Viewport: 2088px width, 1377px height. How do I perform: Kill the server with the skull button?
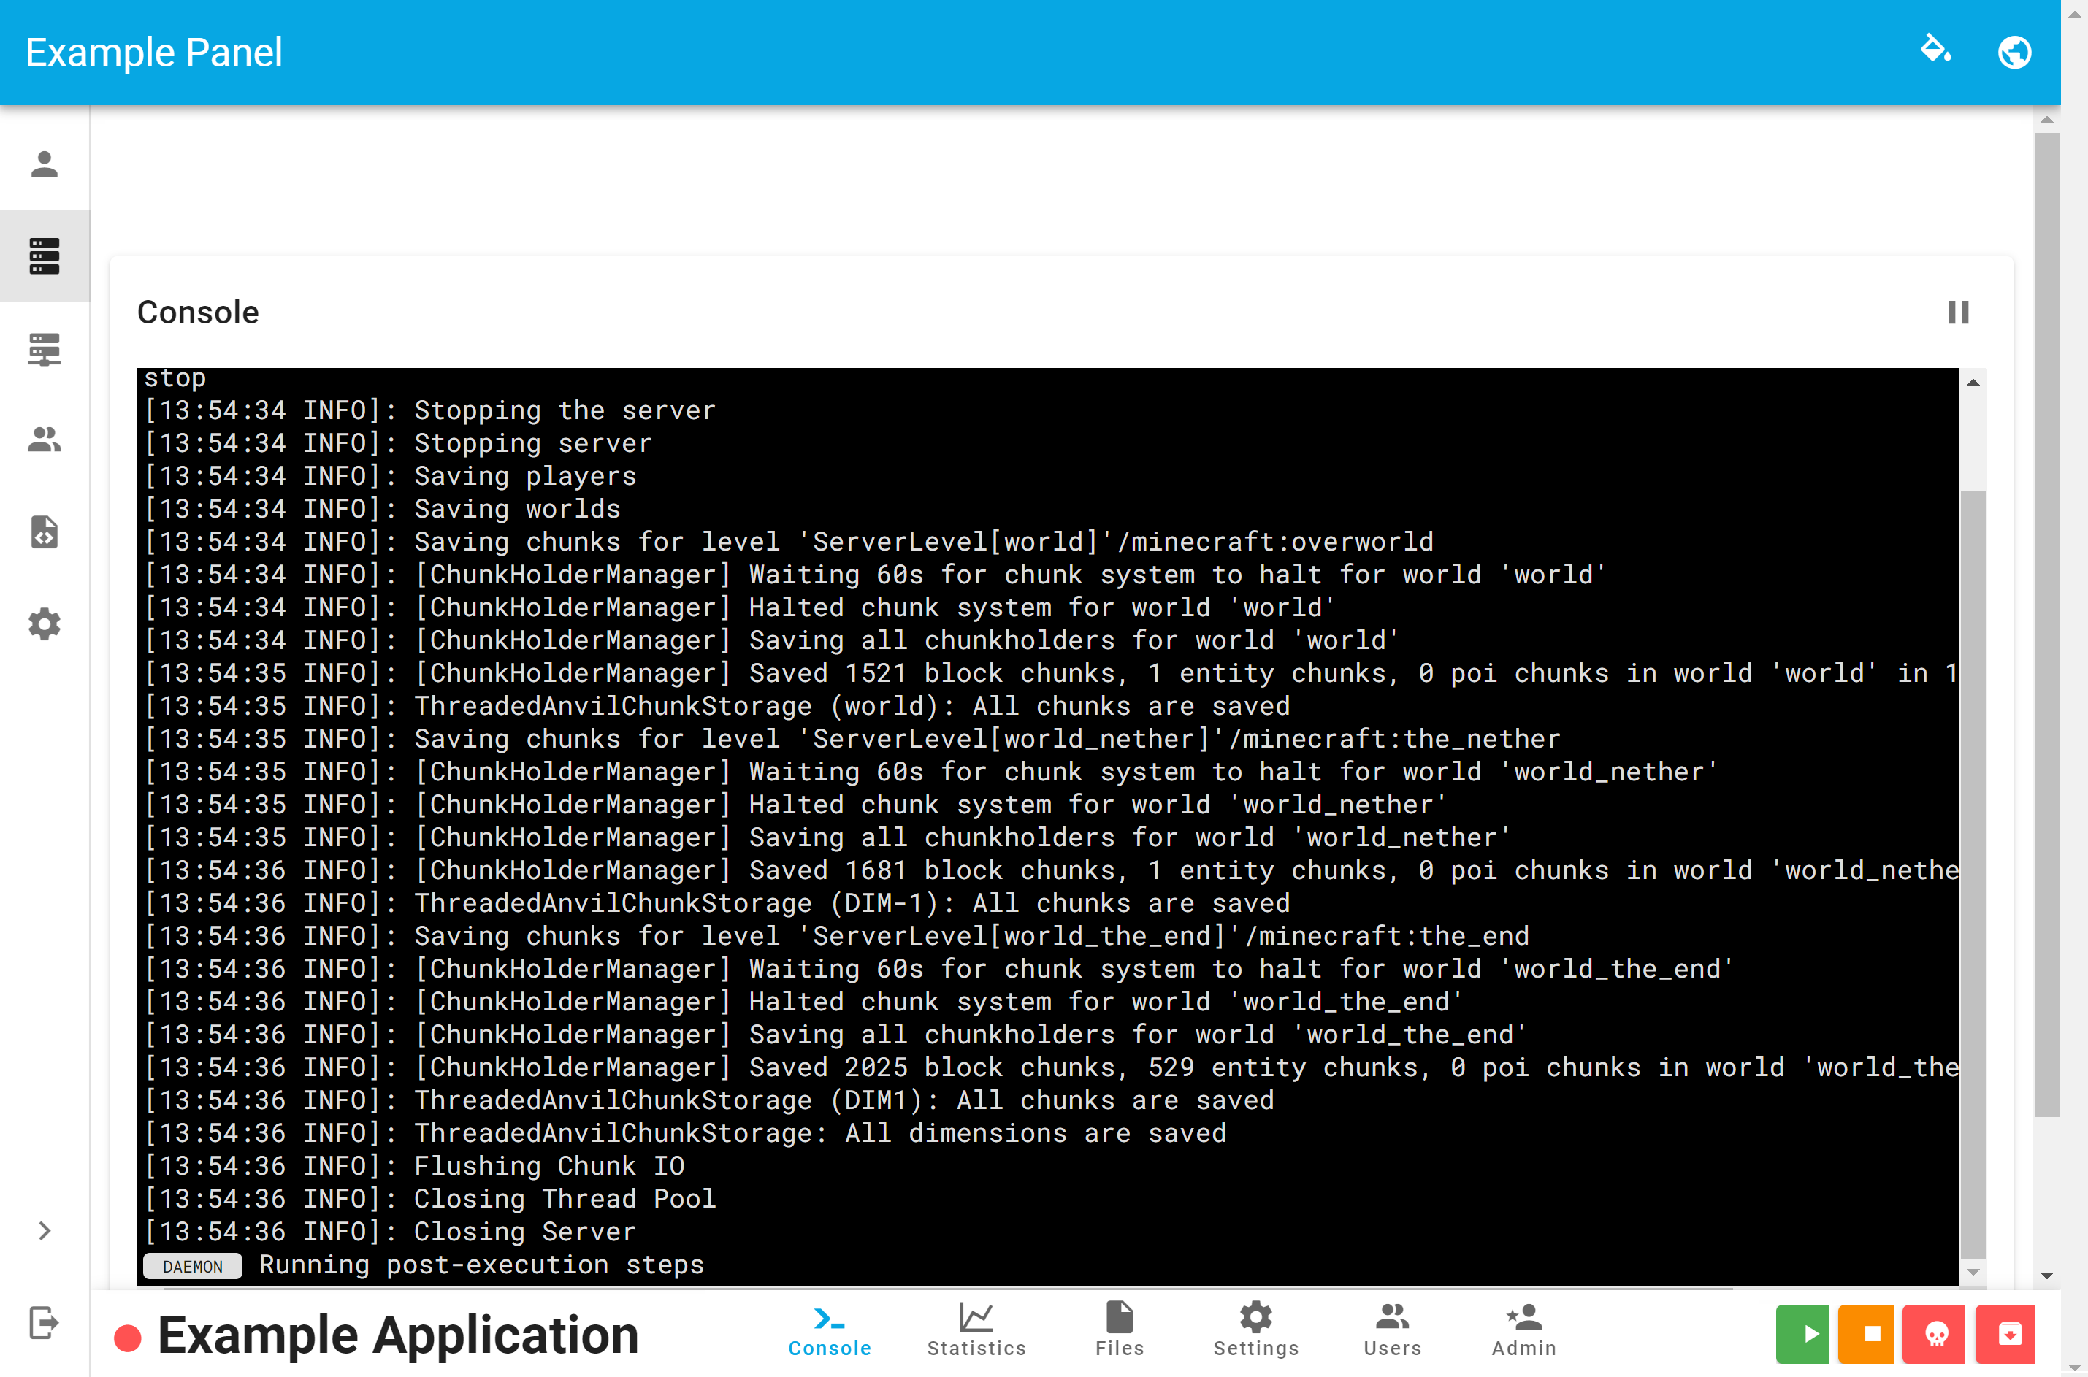(1933, 1334)
